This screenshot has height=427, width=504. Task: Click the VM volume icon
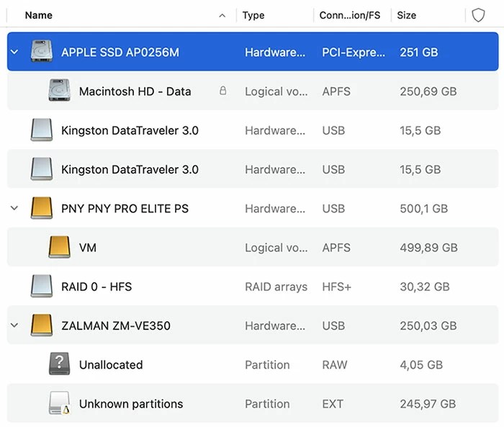pos(60,247)
